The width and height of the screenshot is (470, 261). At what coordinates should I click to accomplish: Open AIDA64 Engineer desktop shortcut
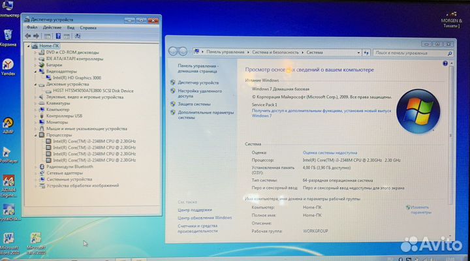coord(8,186)
